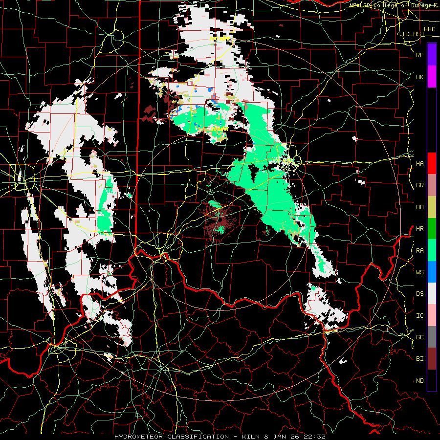Click the magenta UK legend color swatch

432,77
